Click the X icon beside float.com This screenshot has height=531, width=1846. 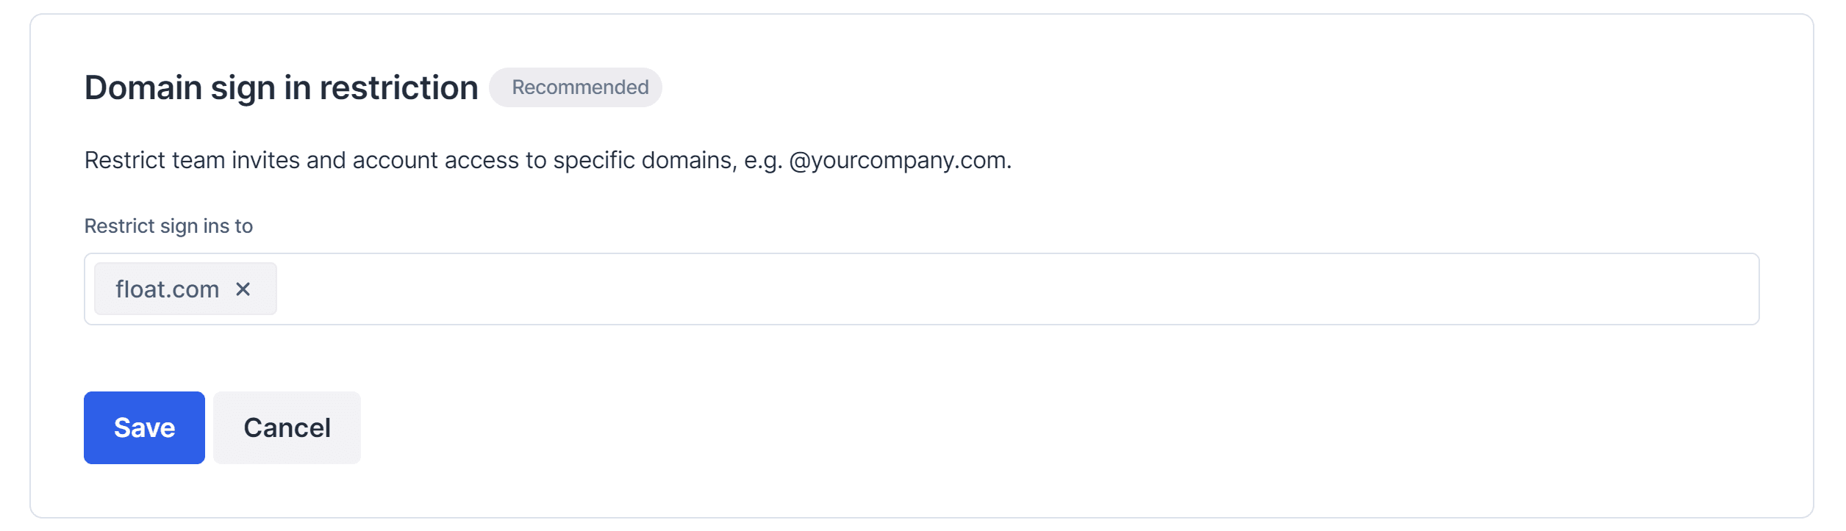point(243,289)
